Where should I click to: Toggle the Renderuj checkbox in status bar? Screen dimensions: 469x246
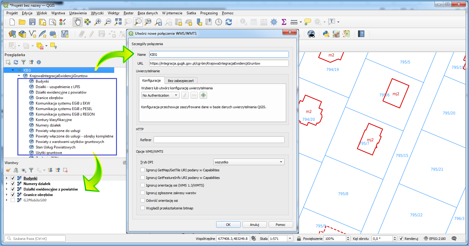coord(401,239)
